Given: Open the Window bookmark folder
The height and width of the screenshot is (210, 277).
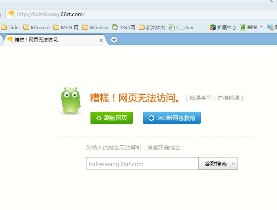Looking at the screenshot, I should [x=95, y=27].
